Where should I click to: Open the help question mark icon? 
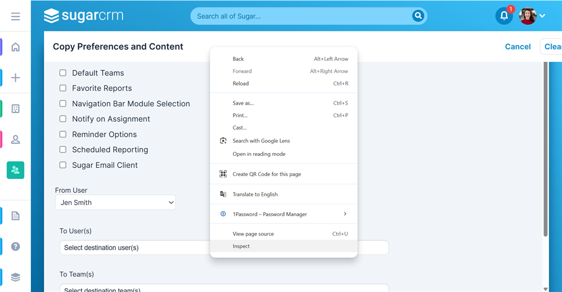point(15,246)
